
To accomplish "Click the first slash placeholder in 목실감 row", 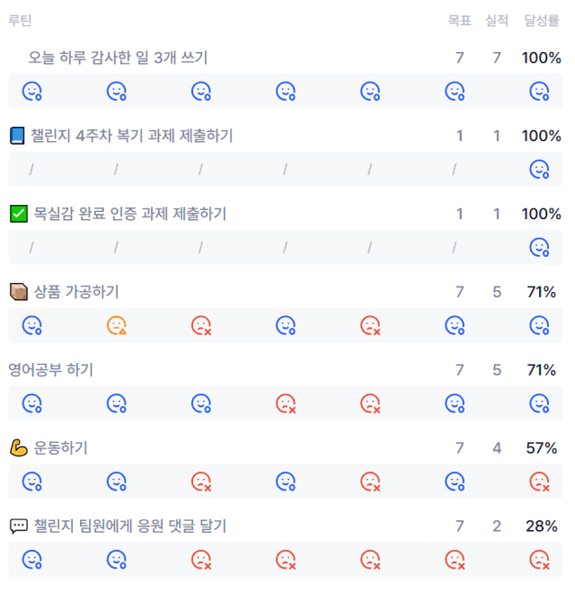I will [x=31, y=247].
